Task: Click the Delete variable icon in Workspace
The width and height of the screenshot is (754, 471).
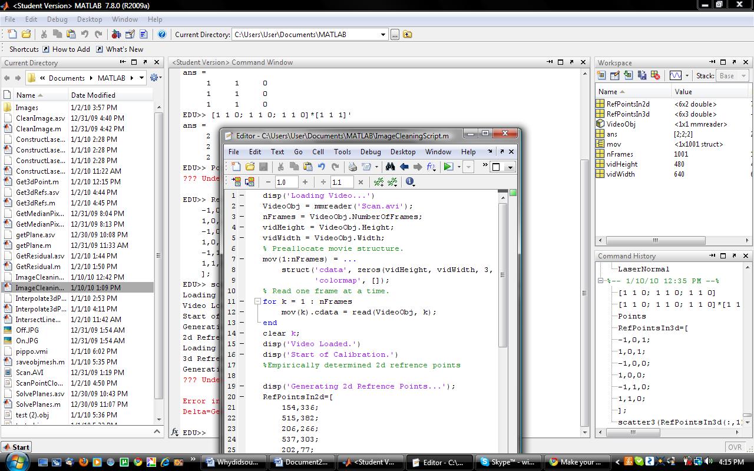Action: (x=654, y=75)
